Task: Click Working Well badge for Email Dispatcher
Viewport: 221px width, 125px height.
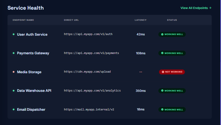Action: coord(172,109)
